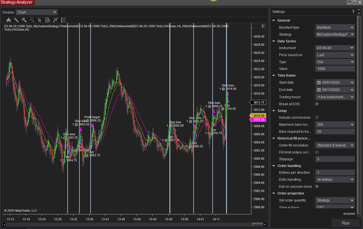Click the 13:45 time axis label

click(121, 219)
